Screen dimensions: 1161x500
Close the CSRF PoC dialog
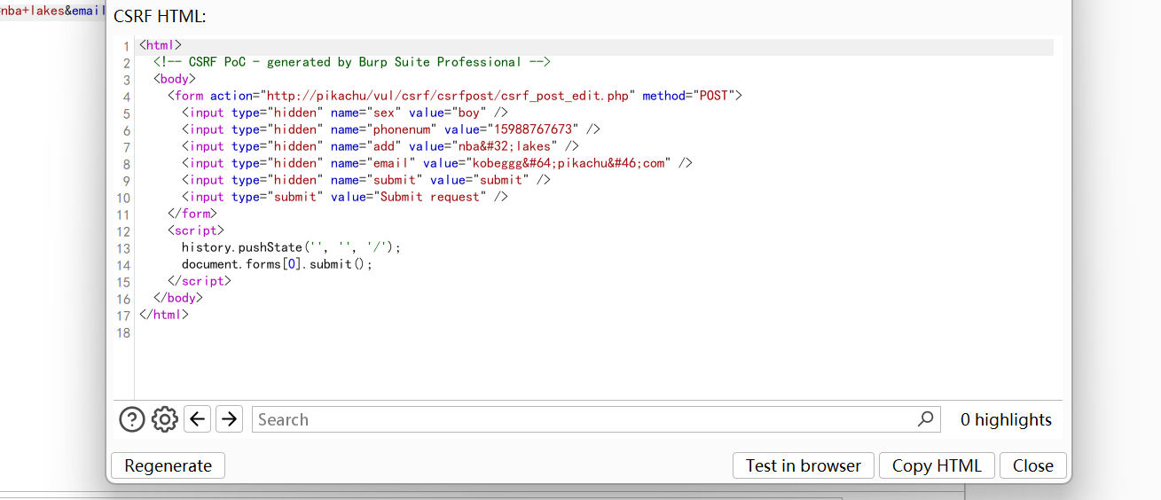point(1033,465)
